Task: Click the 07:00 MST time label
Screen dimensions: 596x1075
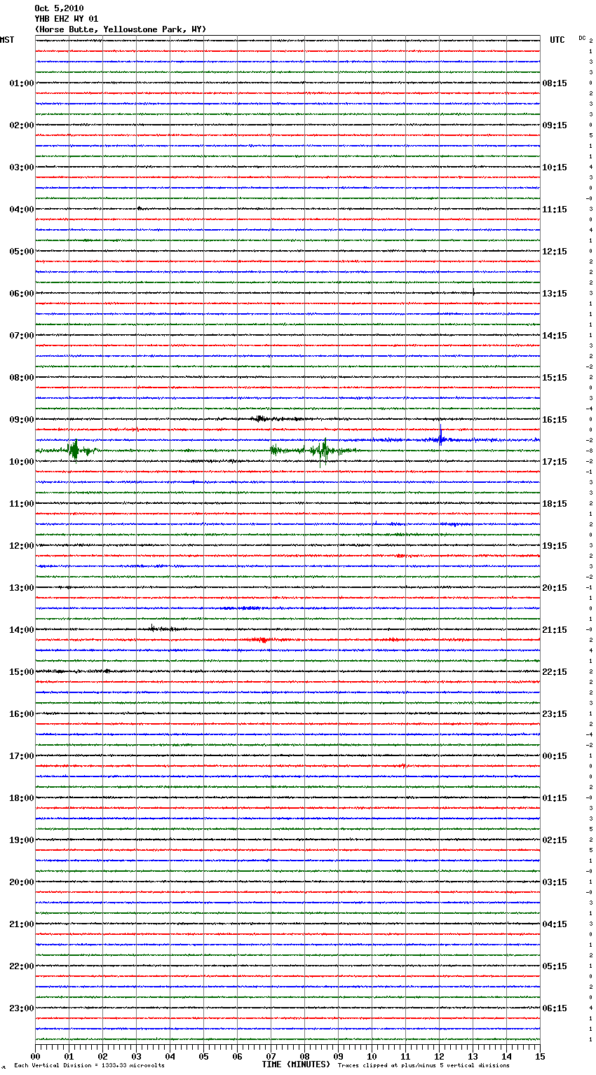Action: tap(22, 336)
